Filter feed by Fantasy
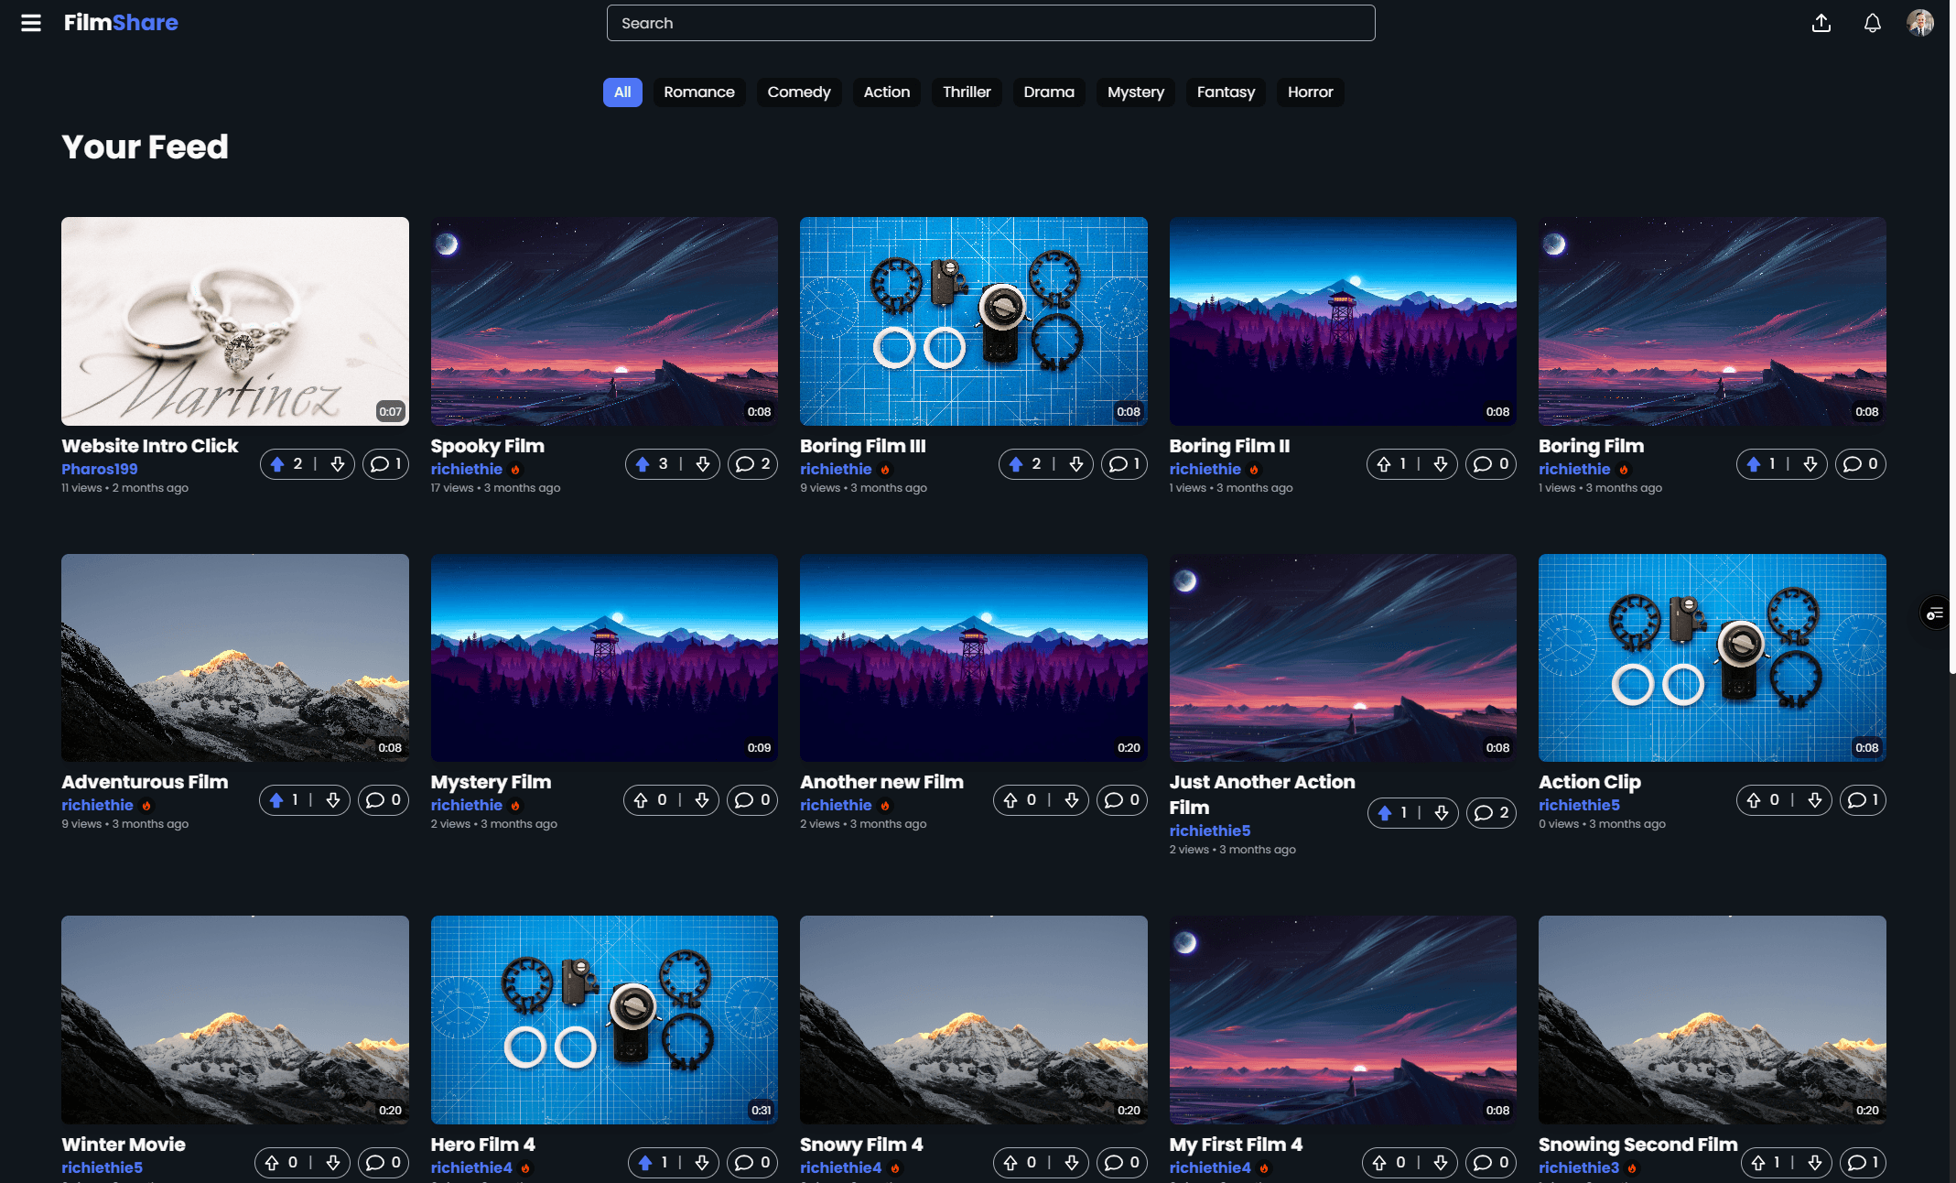Viewport: 1956px width, 1183px height. pyautogui.click(x=1226, y=92)
